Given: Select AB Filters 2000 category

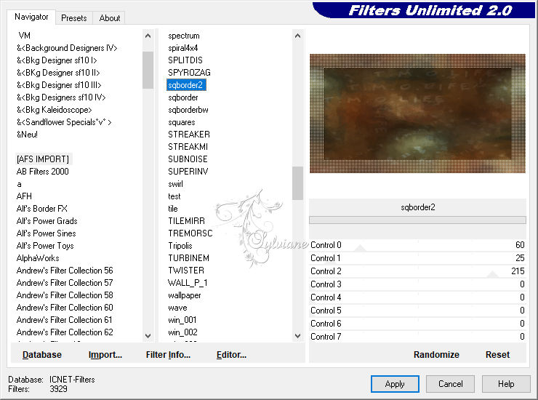Looking at the screenshot, I should 43,172.
